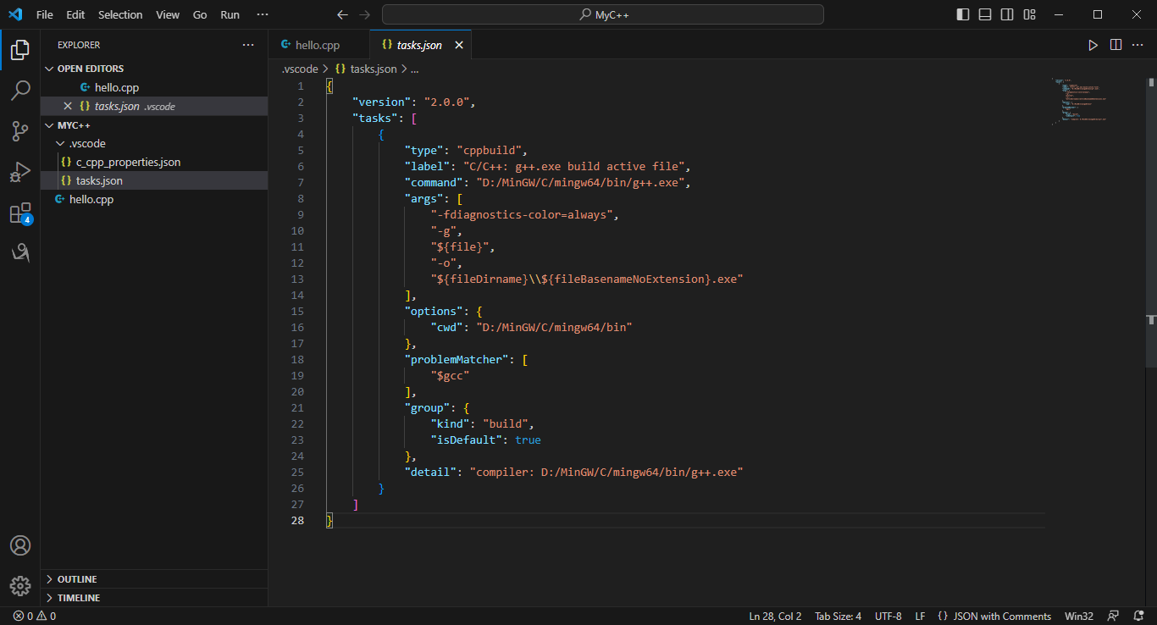Toggle the bottom Panel layout button

click(985, 14)
